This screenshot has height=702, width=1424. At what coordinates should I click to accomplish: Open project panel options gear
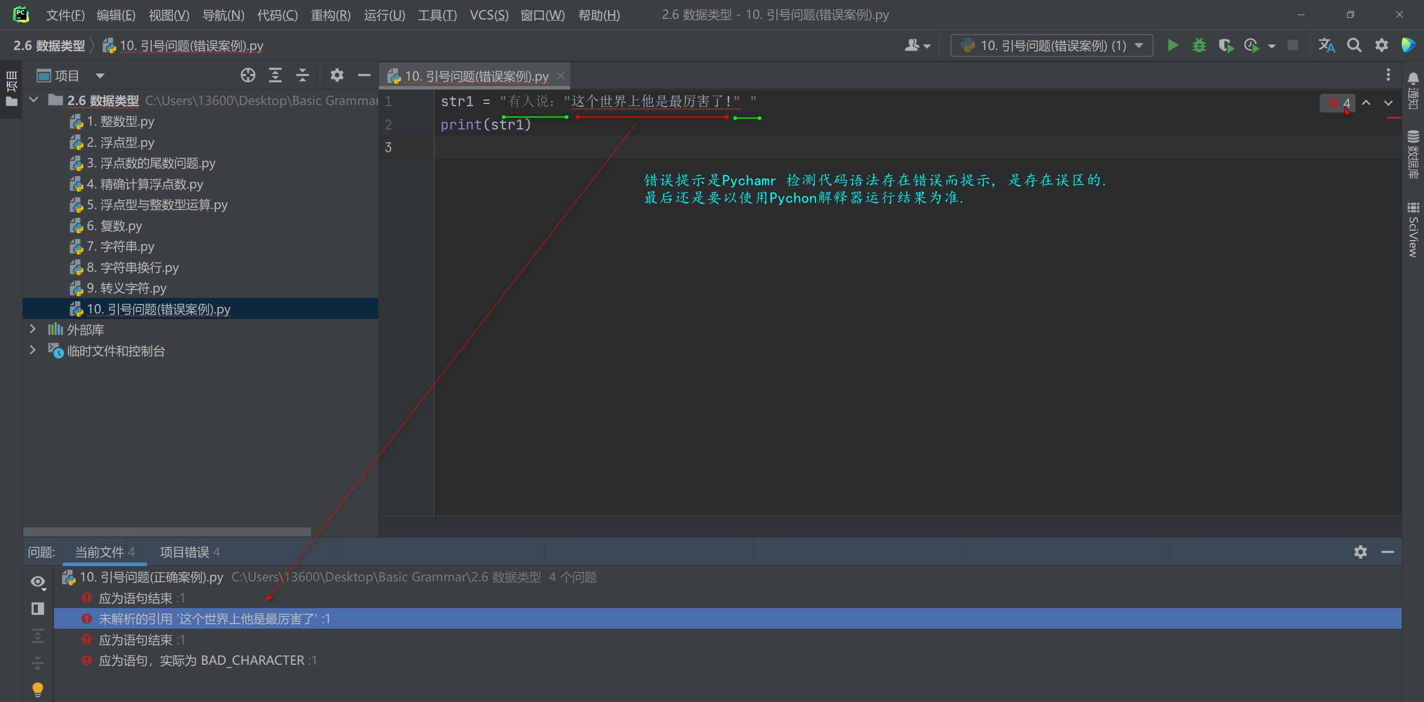click(337, 75)
